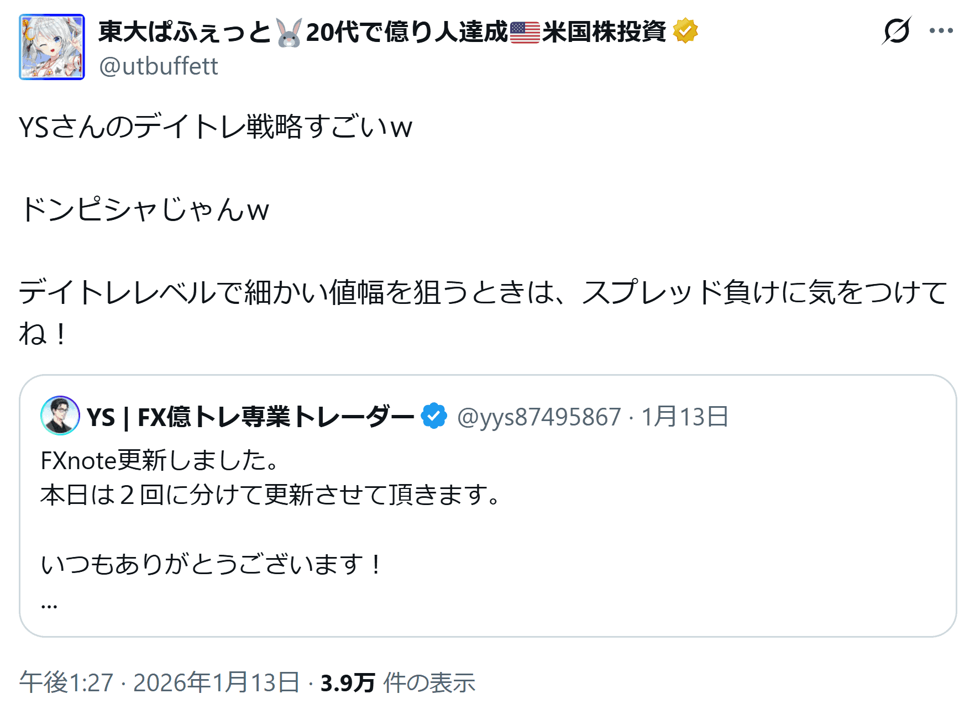
Task: Click the rabbit emoji in the author name
Action: 289,32
